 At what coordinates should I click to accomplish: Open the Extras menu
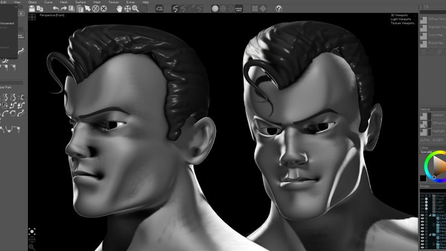(x=130, y=2)
